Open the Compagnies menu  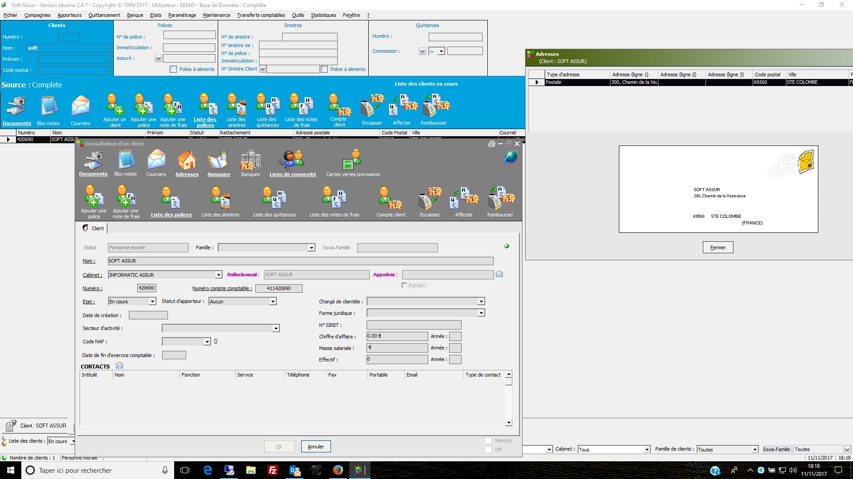point(37,15)
